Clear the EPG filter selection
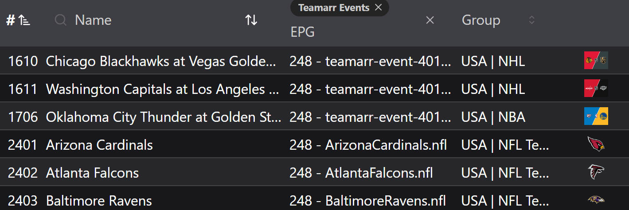This screenshot has width=629, height=210. click(430, 20)
